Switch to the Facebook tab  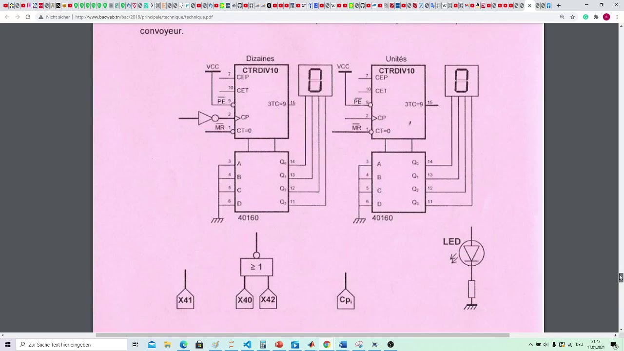[x=548, y=5]
